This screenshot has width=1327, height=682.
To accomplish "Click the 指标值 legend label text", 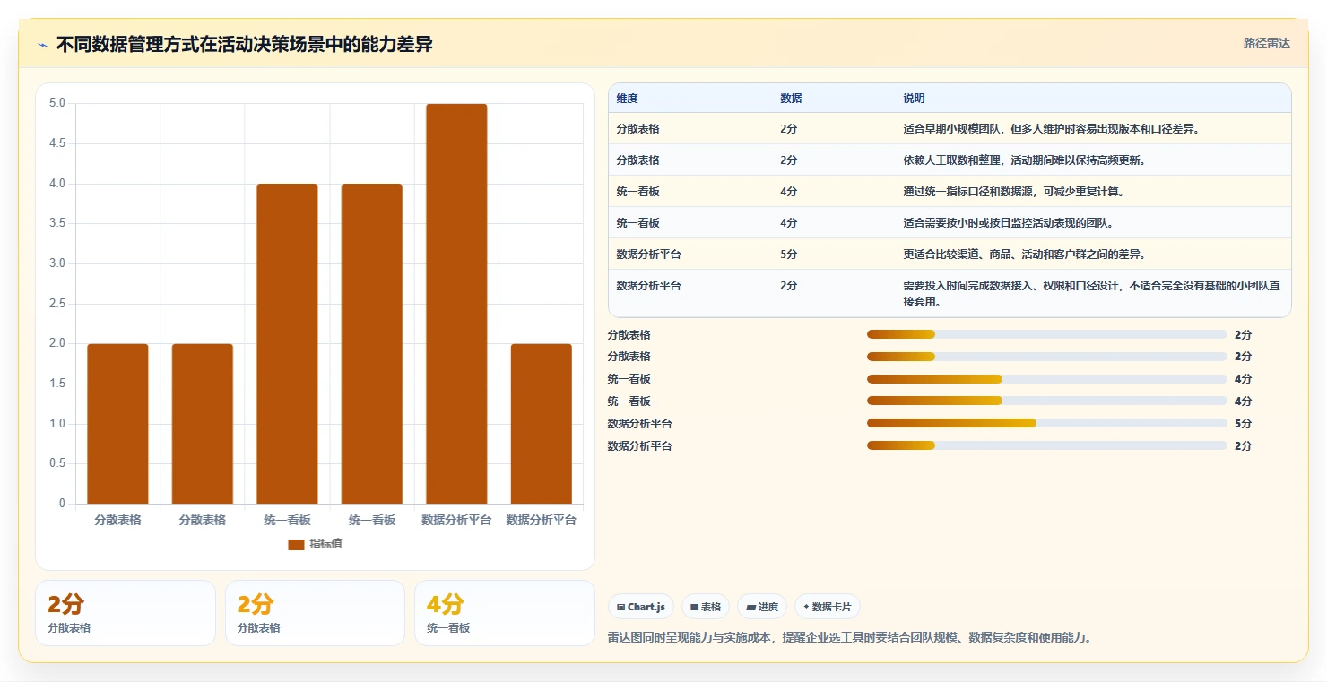I will pyautogui.click(x=325, y=544).
